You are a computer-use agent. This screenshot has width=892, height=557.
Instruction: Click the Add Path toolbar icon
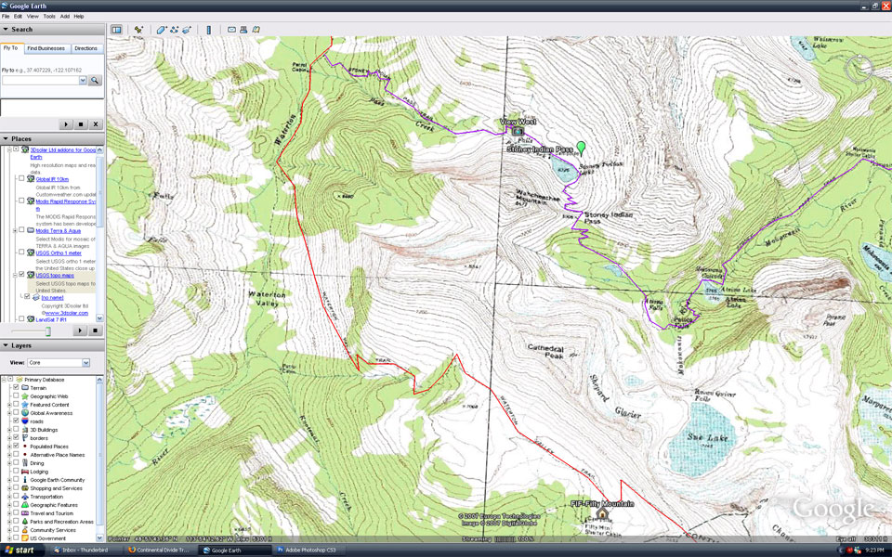pos(174,30)
